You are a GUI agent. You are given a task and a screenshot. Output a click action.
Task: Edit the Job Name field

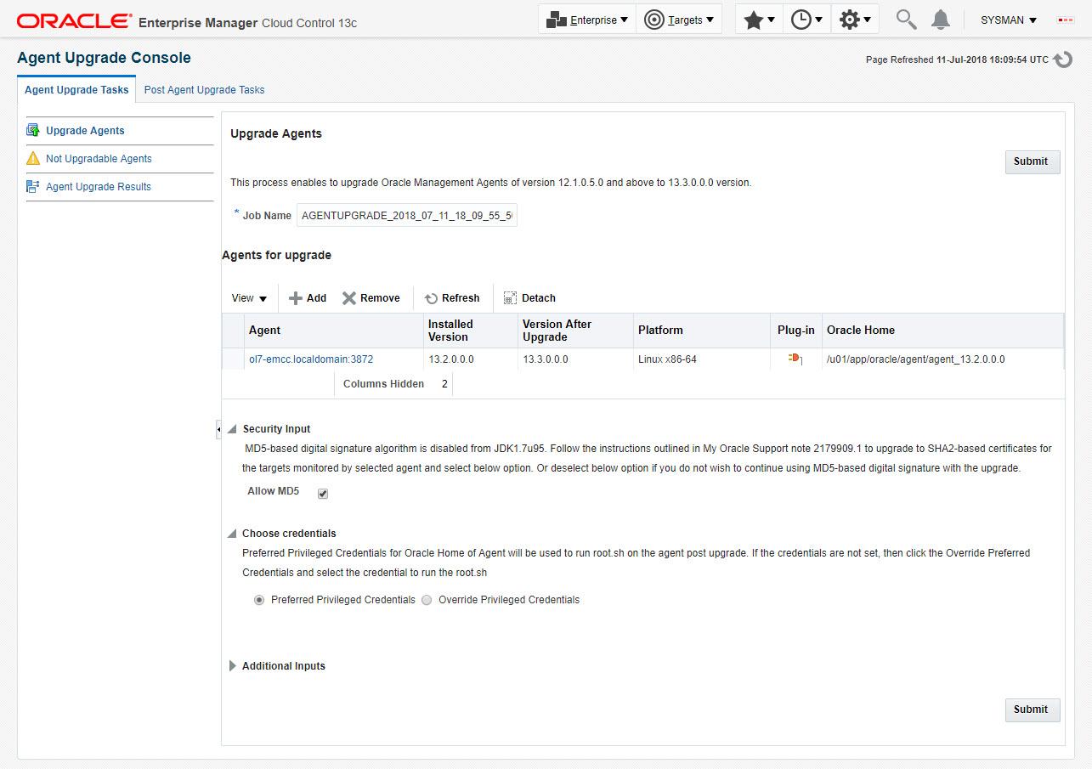tap(406, 216)
